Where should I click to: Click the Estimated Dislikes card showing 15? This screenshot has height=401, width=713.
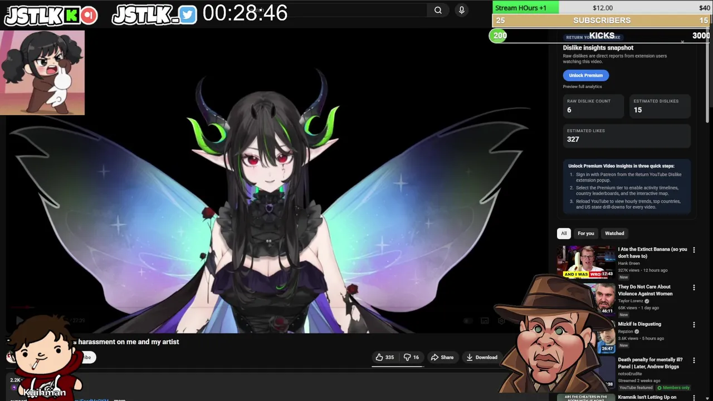[x=660, y=106]
